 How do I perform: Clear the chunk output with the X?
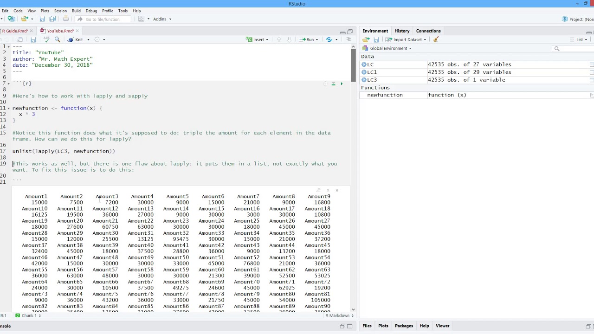337,190
